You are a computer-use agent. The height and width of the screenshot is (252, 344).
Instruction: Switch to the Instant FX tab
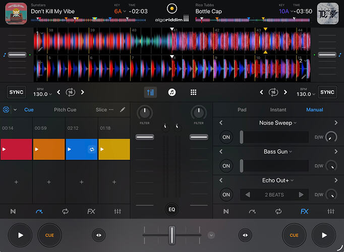point(278,109)
